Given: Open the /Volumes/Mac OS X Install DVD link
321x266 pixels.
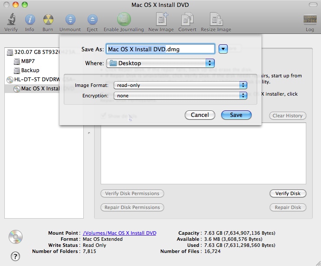Looking at the screenshot, I should tap(120, 233).
